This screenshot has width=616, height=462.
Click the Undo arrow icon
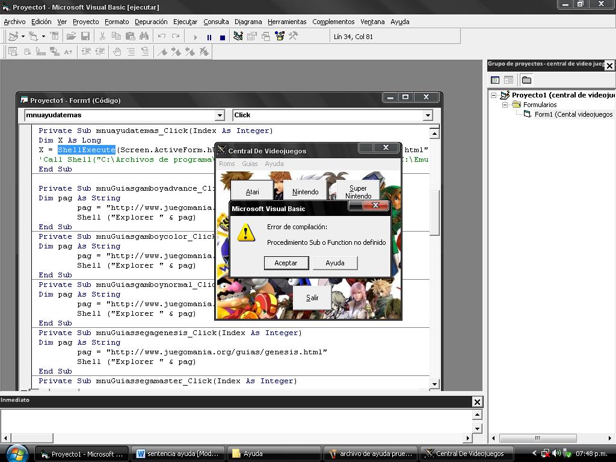click(161, 37)
